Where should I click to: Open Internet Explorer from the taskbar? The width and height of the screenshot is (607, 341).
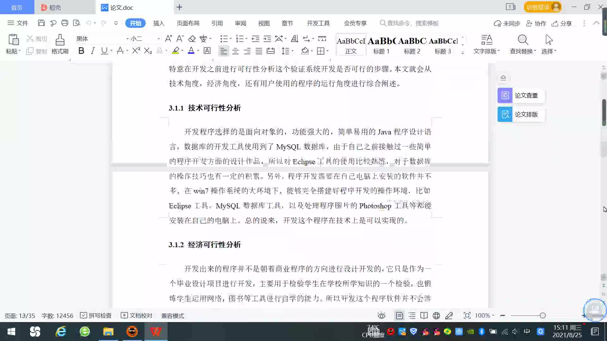(61, 332)
